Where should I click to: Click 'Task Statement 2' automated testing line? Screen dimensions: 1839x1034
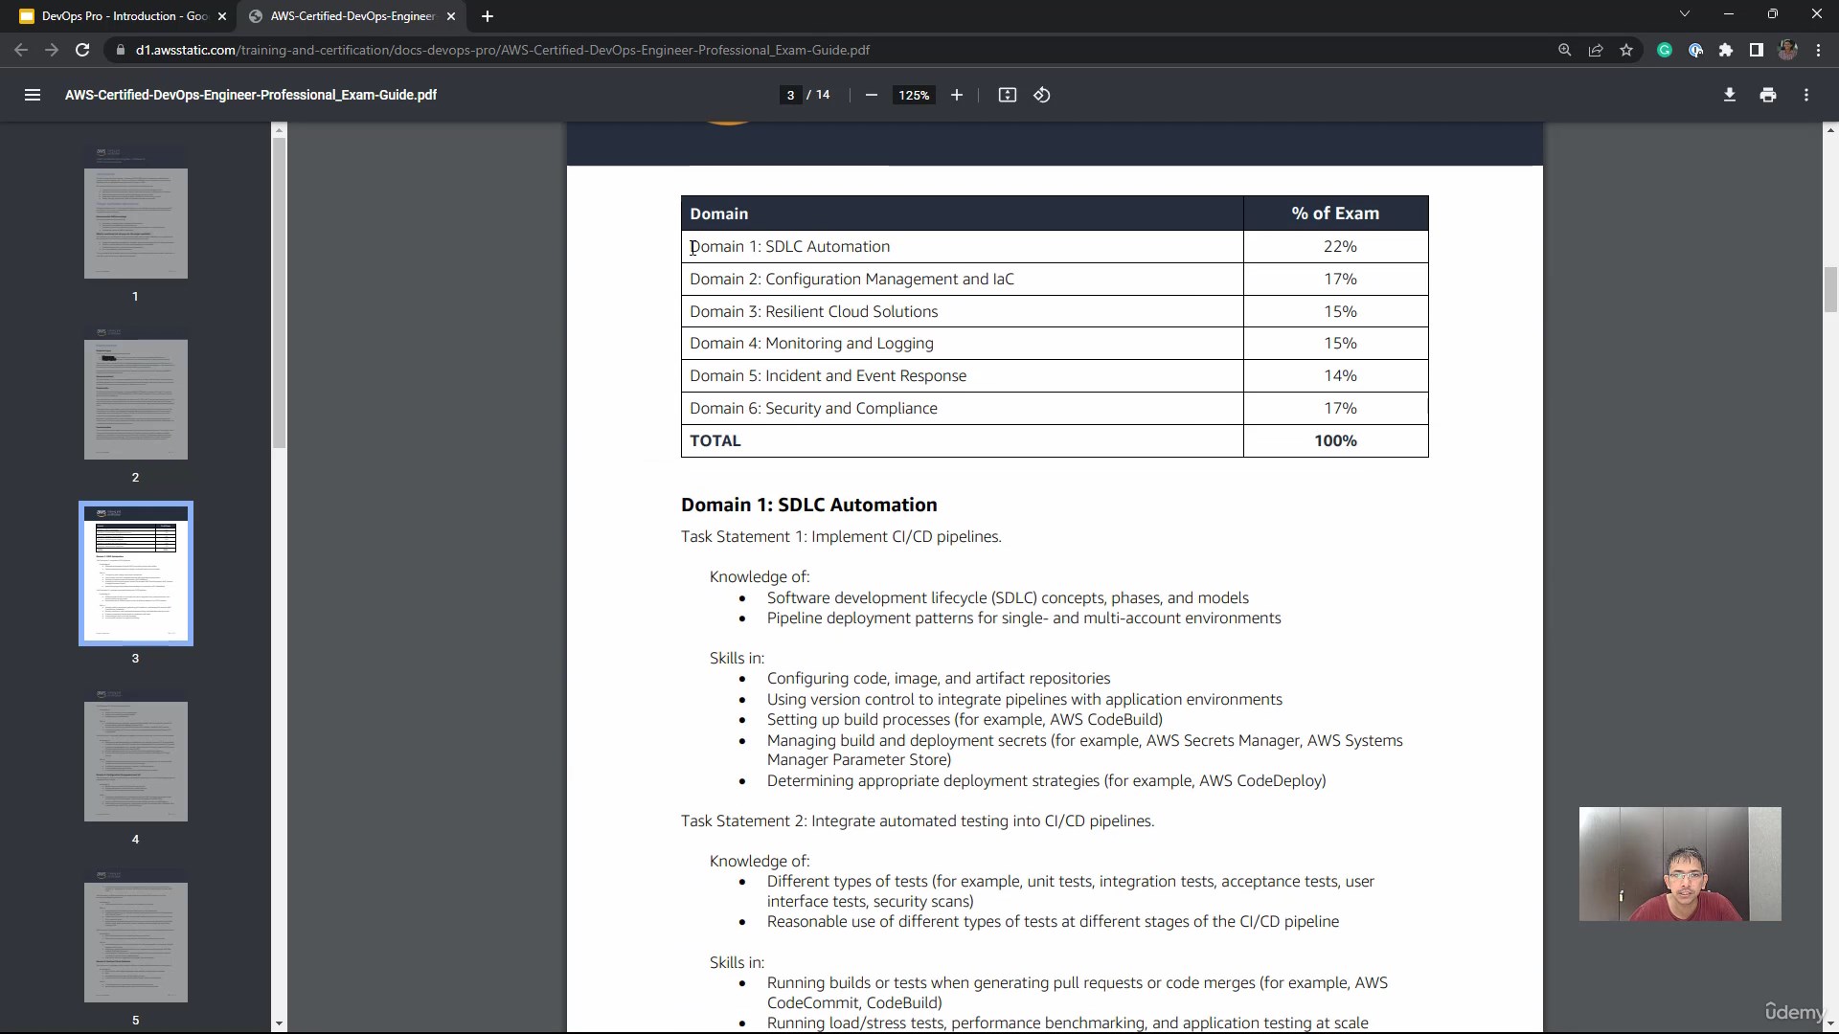pyautogui.click(x=918, y=821)
